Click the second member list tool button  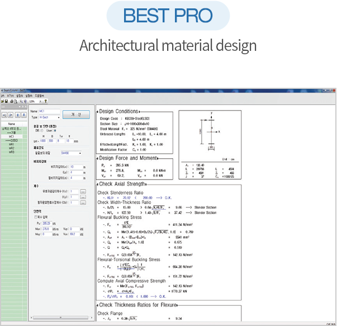pos(11,115)
